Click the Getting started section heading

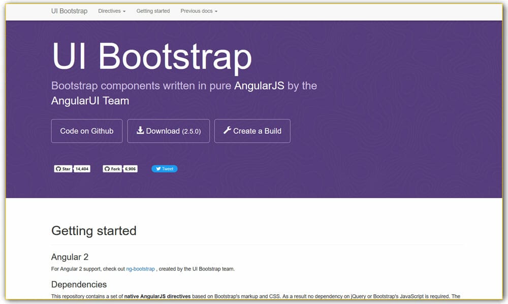pyautogui.click(x=93, y=231)
